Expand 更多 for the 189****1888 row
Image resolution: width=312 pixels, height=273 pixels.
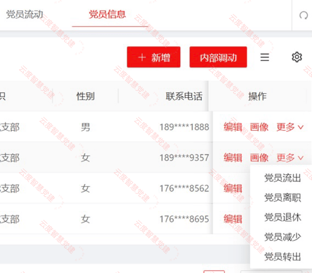click(x=290, y=127)
